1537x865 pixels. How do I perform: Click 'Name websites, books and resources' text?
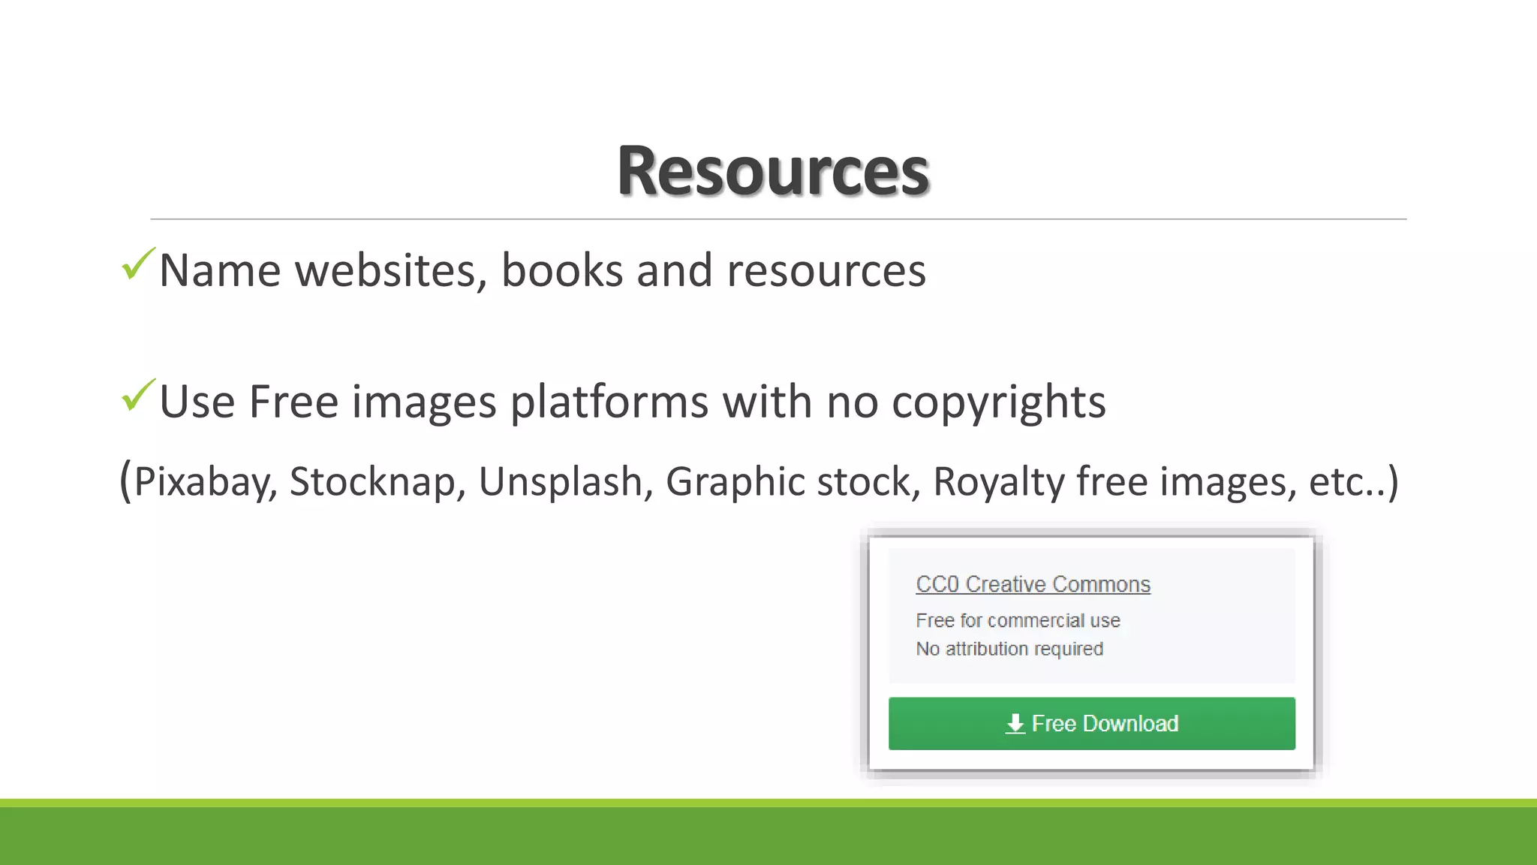tap(543, 270)
